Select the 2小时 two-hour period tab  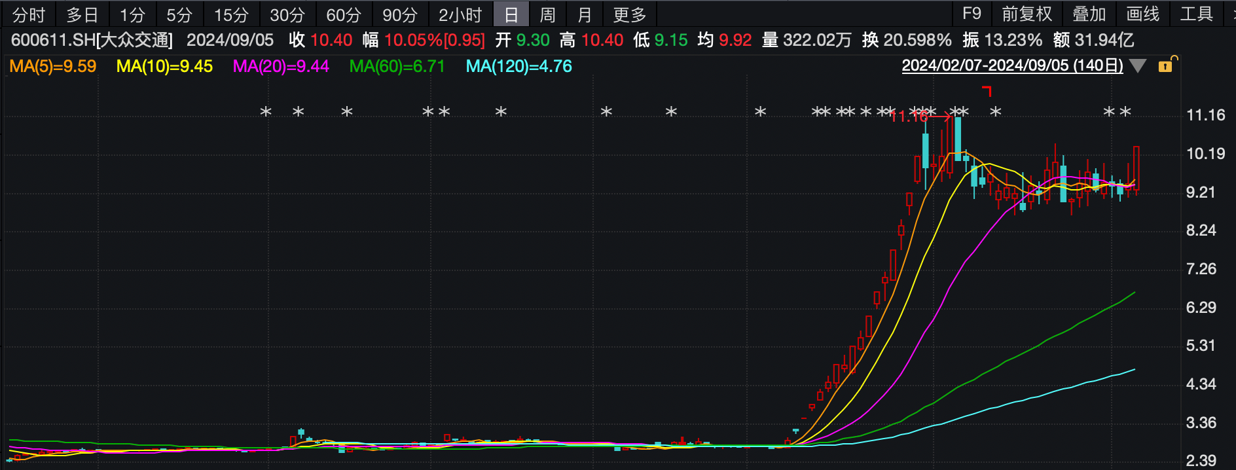coord(460,14)
